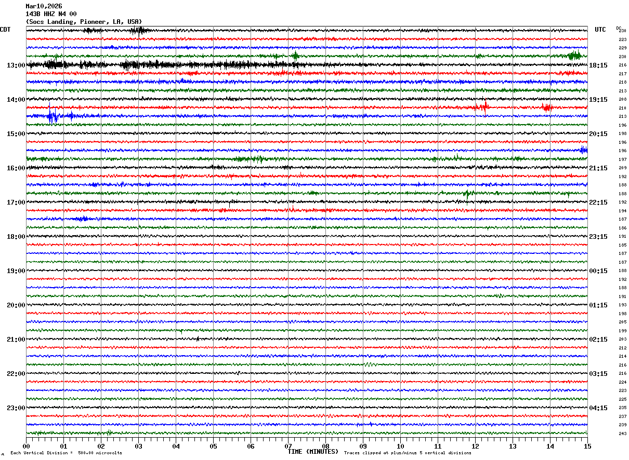Click minute tick '01' on the bottom axis

point(63,446)
